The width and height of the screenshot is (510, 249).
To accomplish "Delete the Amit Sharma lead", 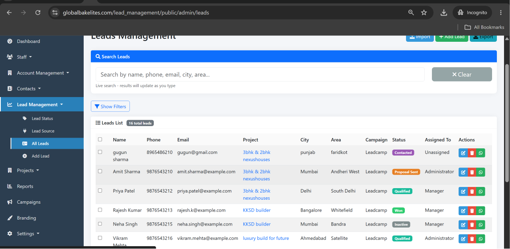I will (x=472, y=172).
